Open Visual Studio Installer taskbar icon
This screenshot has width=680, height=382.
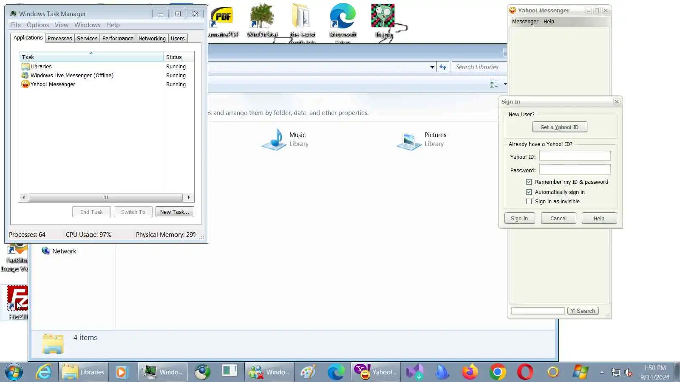(415, 372)
